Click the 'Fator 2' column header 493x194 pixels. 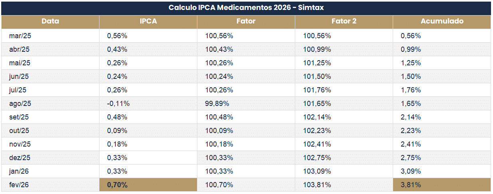tap(344, 22)
